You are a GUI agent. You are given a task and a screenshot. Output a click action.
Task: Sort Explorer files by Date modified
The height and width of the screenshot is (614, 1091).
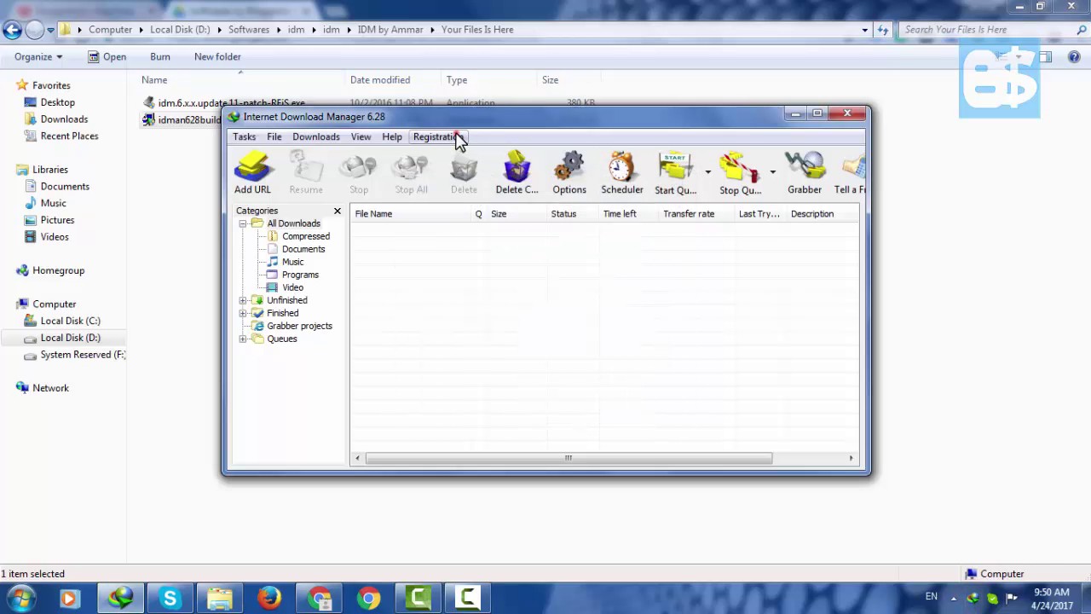coord(380,80)
